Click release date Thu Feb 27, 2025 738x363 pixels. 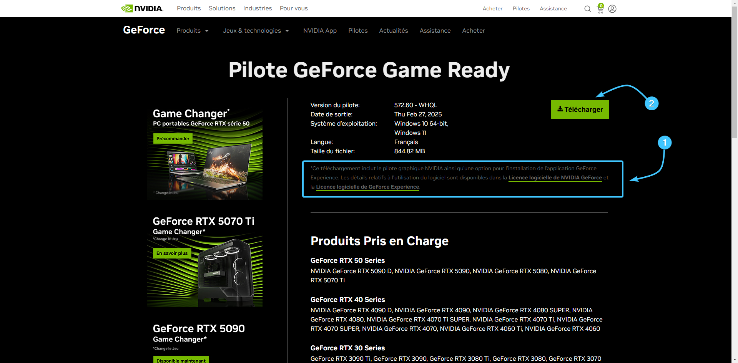[x=418, y=114]
